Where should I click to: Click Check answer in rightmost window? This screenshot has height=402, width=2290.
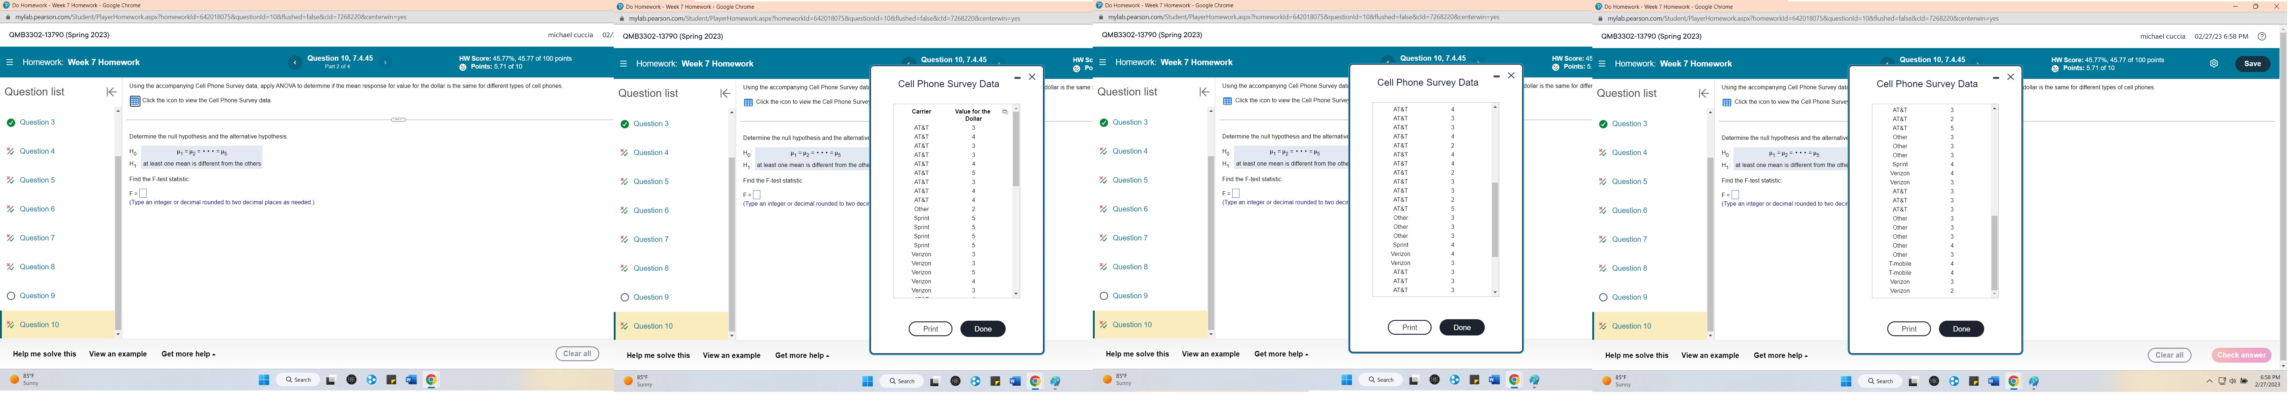pyautogui.click(x=2241, y=355)
